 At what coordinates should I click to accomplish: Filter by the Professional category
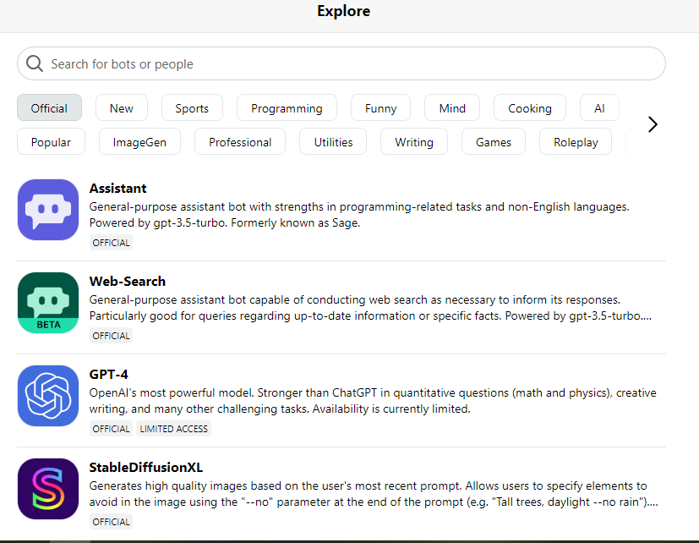[240, 142]
